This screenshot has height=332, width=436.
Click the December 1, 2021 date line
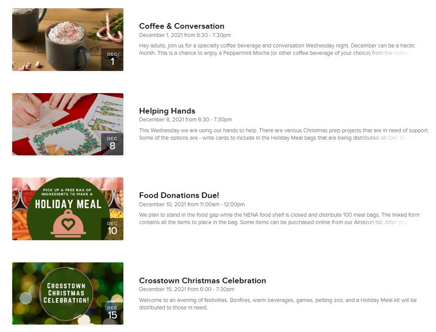click(185, 35)
